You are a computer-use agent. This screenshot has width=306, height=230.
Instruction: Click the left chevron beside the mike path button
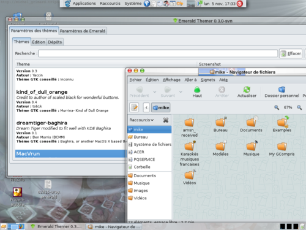click(x=146, y=107)
